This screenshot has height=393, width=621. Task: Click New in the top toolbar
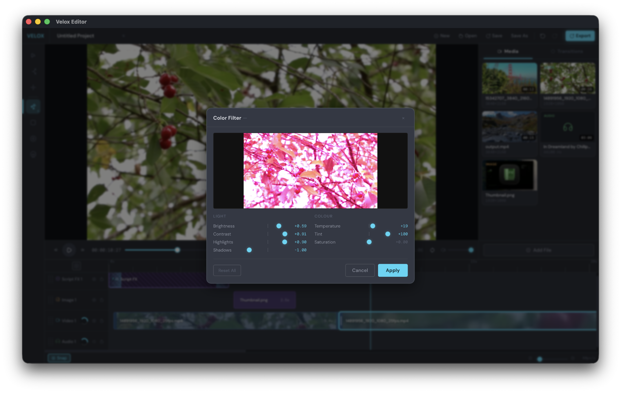[442, 36]
